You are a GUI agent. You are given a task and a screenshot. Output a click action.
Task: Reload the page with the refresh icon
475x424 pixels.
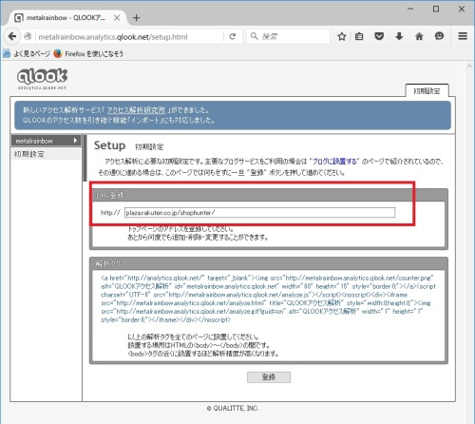click(x=233, y=36)
